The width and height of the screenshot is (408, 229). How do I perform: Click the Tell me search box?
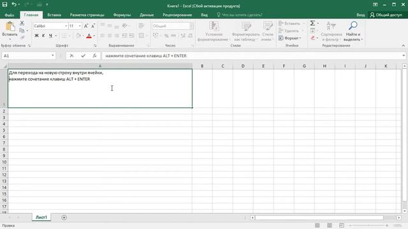[240, 15]
